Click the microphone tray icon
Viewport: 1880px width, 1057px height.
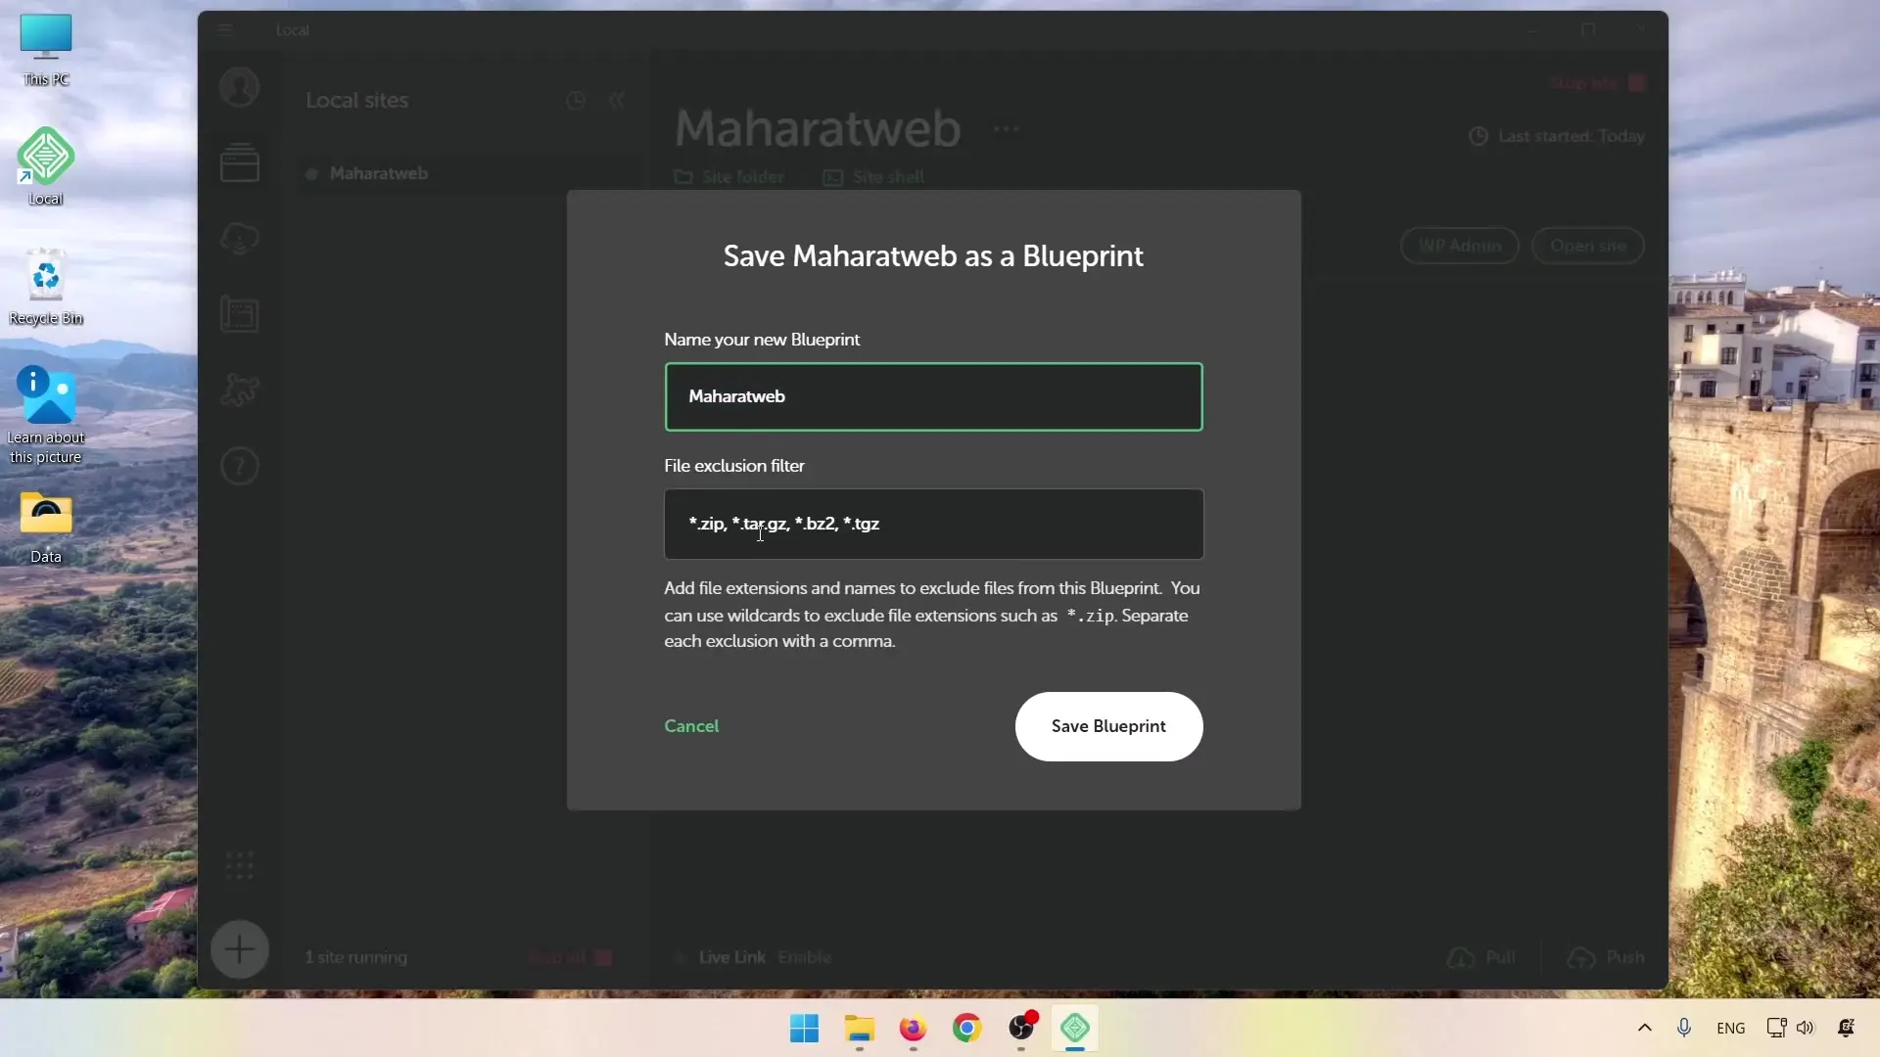[1684, 1028]
